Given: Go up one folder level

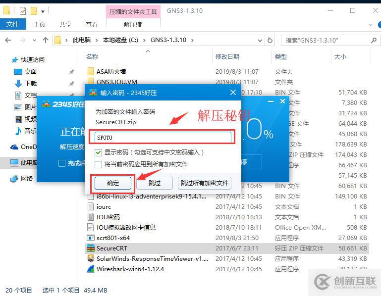Looking at the screenshot, I should click(x=46, y=40).
